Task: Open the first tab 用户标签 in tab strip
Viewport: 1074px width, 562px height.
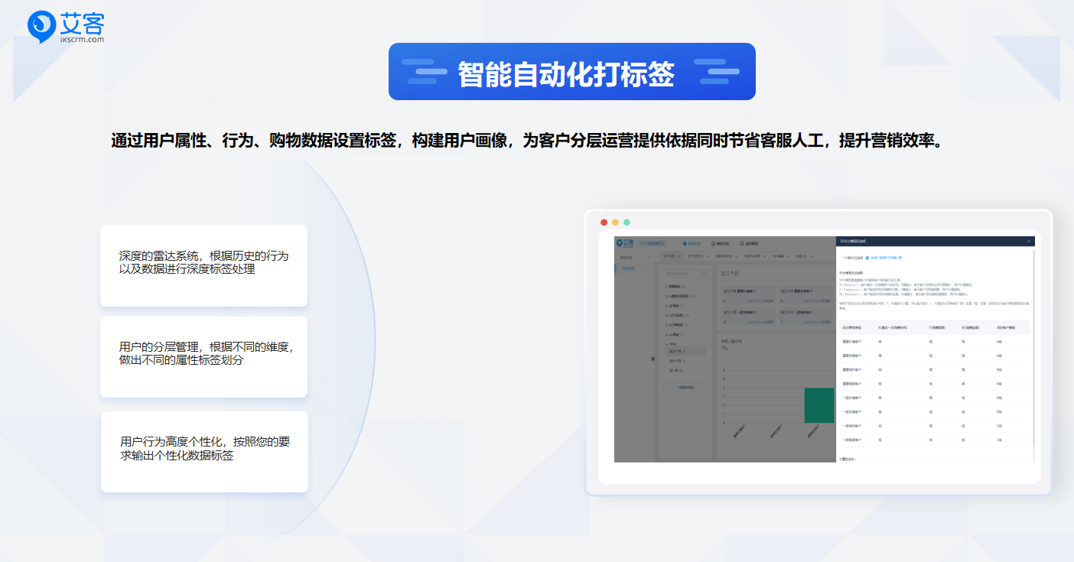Action: click(x=672, y=256)
